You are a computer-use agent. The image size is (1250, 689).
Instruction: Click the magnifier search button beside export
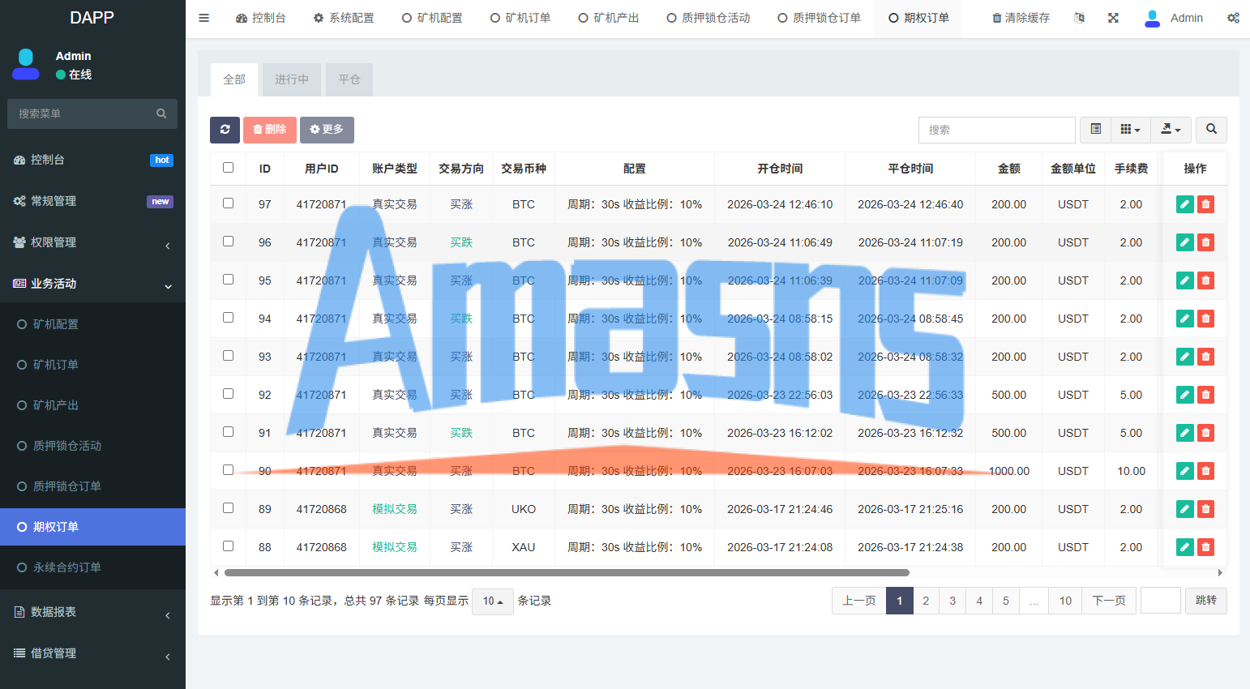[x=1211, y=130]
